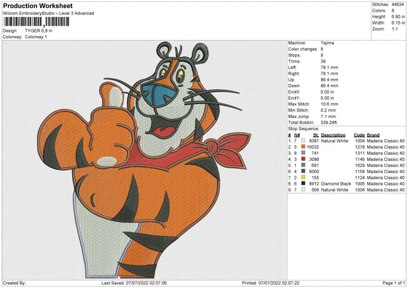Select the Max Stitch value 10.6 mm
The width and height of the screenshot is (408, 288).
[329, 104]
